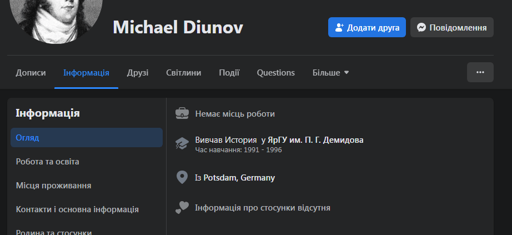Open Michael Diunov's profile picture
Viewport: 512px width, 235px height.
tap(56, 14)
